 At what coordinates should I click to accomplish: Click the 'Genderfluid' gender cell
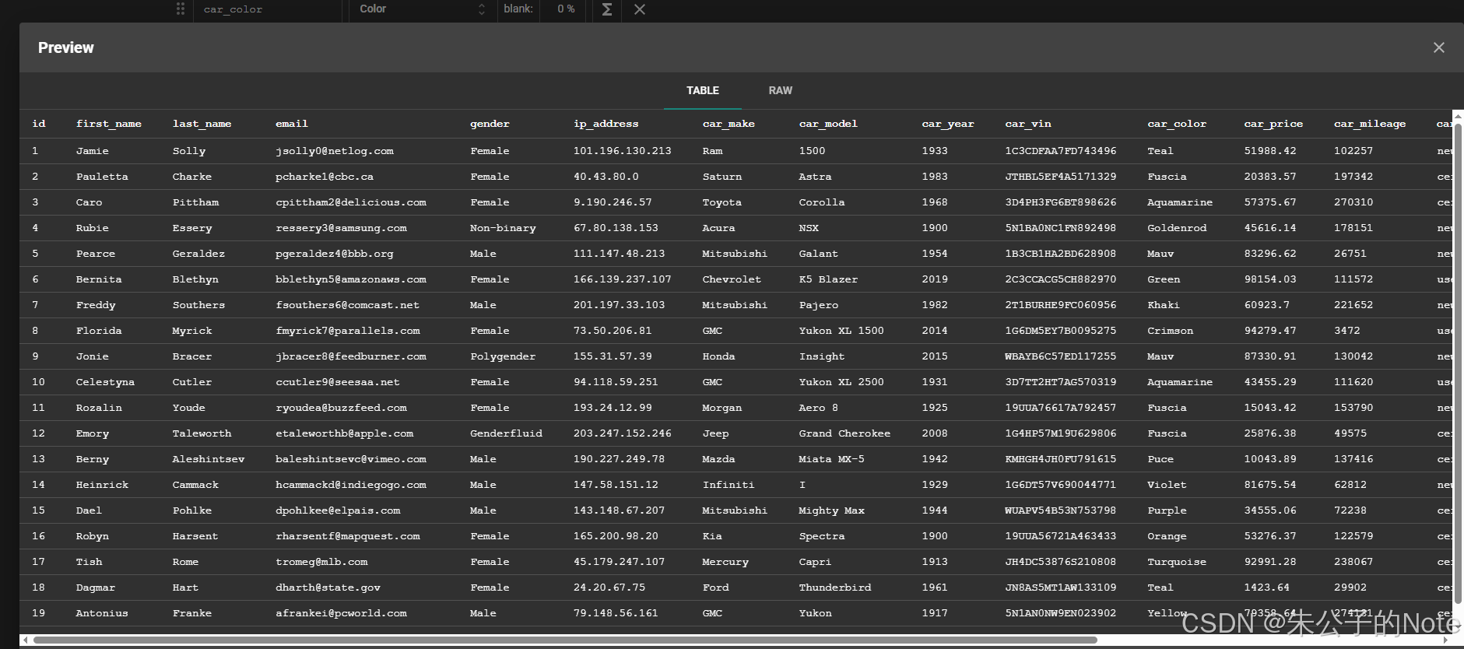[x=506, y=433]
